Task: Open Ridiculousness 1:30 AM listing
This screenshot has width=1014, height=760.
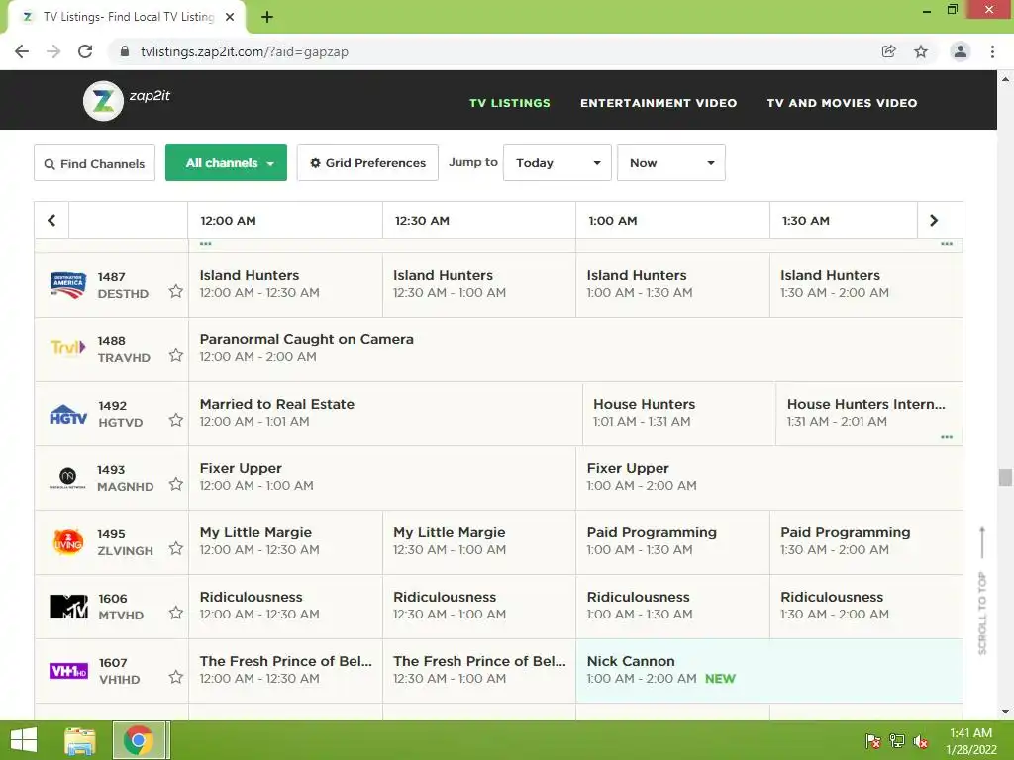Action: [866, 607]
